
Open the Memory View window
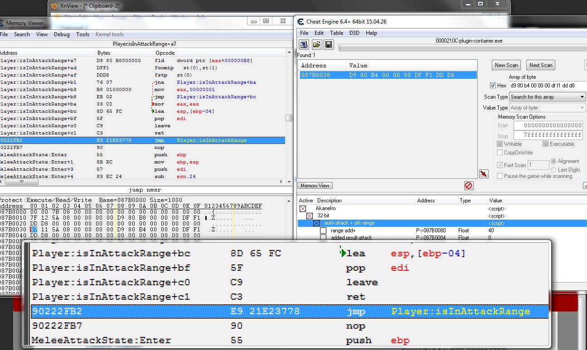coord(315,185)
